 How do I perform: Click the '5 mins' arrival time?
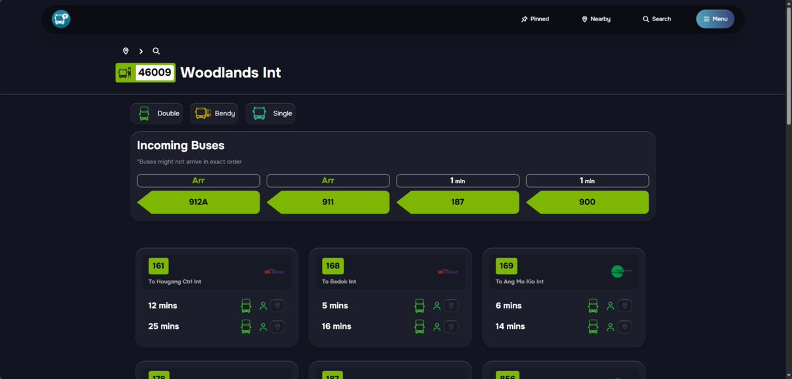coord(335,306)
